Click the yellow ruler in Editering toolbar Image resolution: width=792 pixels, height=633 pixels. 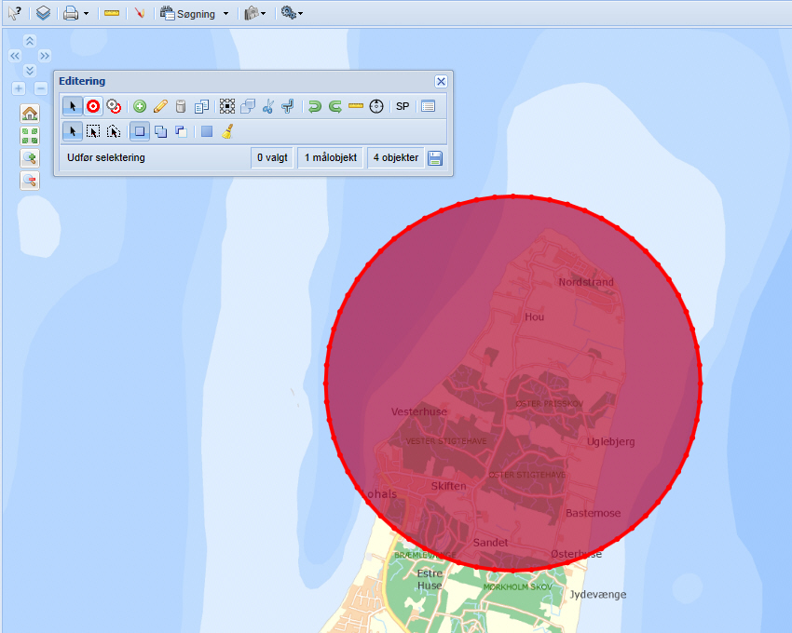(x=356, y=106)
